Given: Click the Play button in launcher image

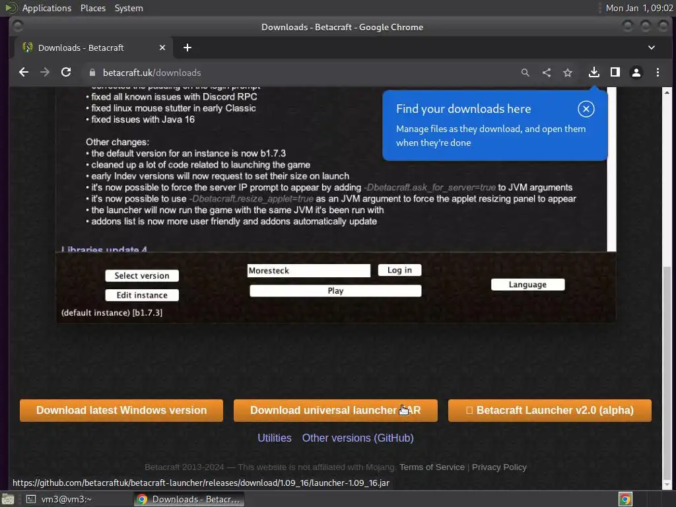Looking at the screenshot, I should coord(335,291).
